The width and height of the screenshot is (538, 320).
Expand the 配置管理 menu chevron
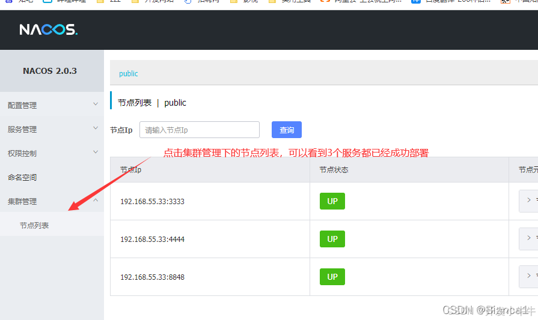coord(96,104)
